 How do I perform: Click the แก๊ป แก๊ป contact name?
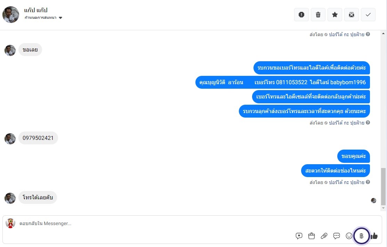(x=36, y=10)
